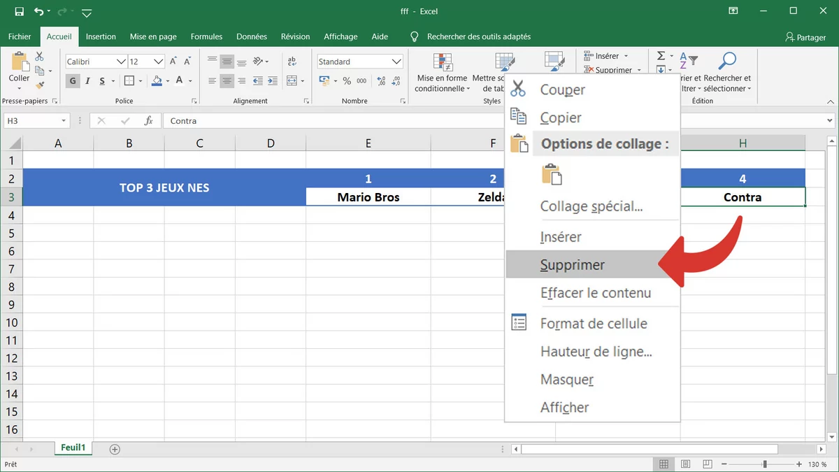Open Mise en forme conditionnelle
Image resolution: width=839 pixels, height=472 pixels.
click(x=442, y=73)
